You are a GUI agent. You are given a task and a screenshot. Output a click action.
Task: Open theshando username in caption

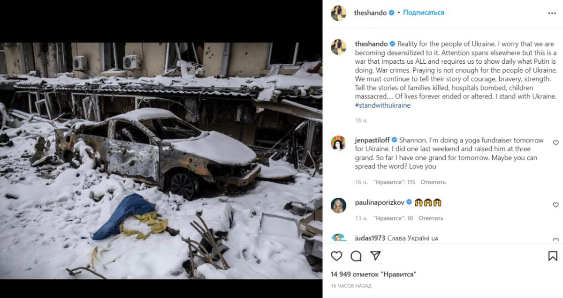point(371,44)
